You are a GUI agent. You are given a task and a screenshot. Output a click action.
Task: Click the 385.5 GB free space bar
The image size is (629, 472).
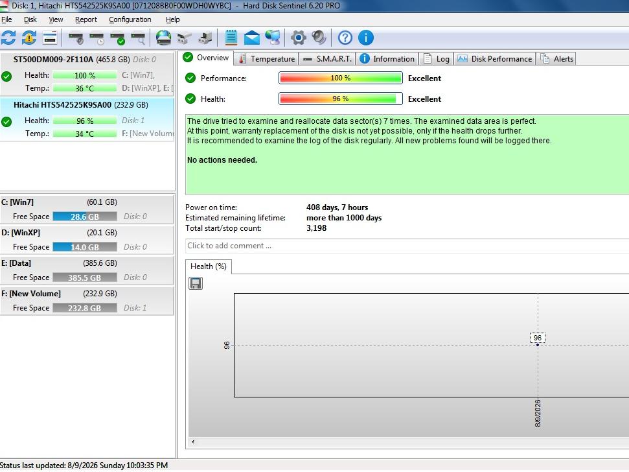(85, 277)
